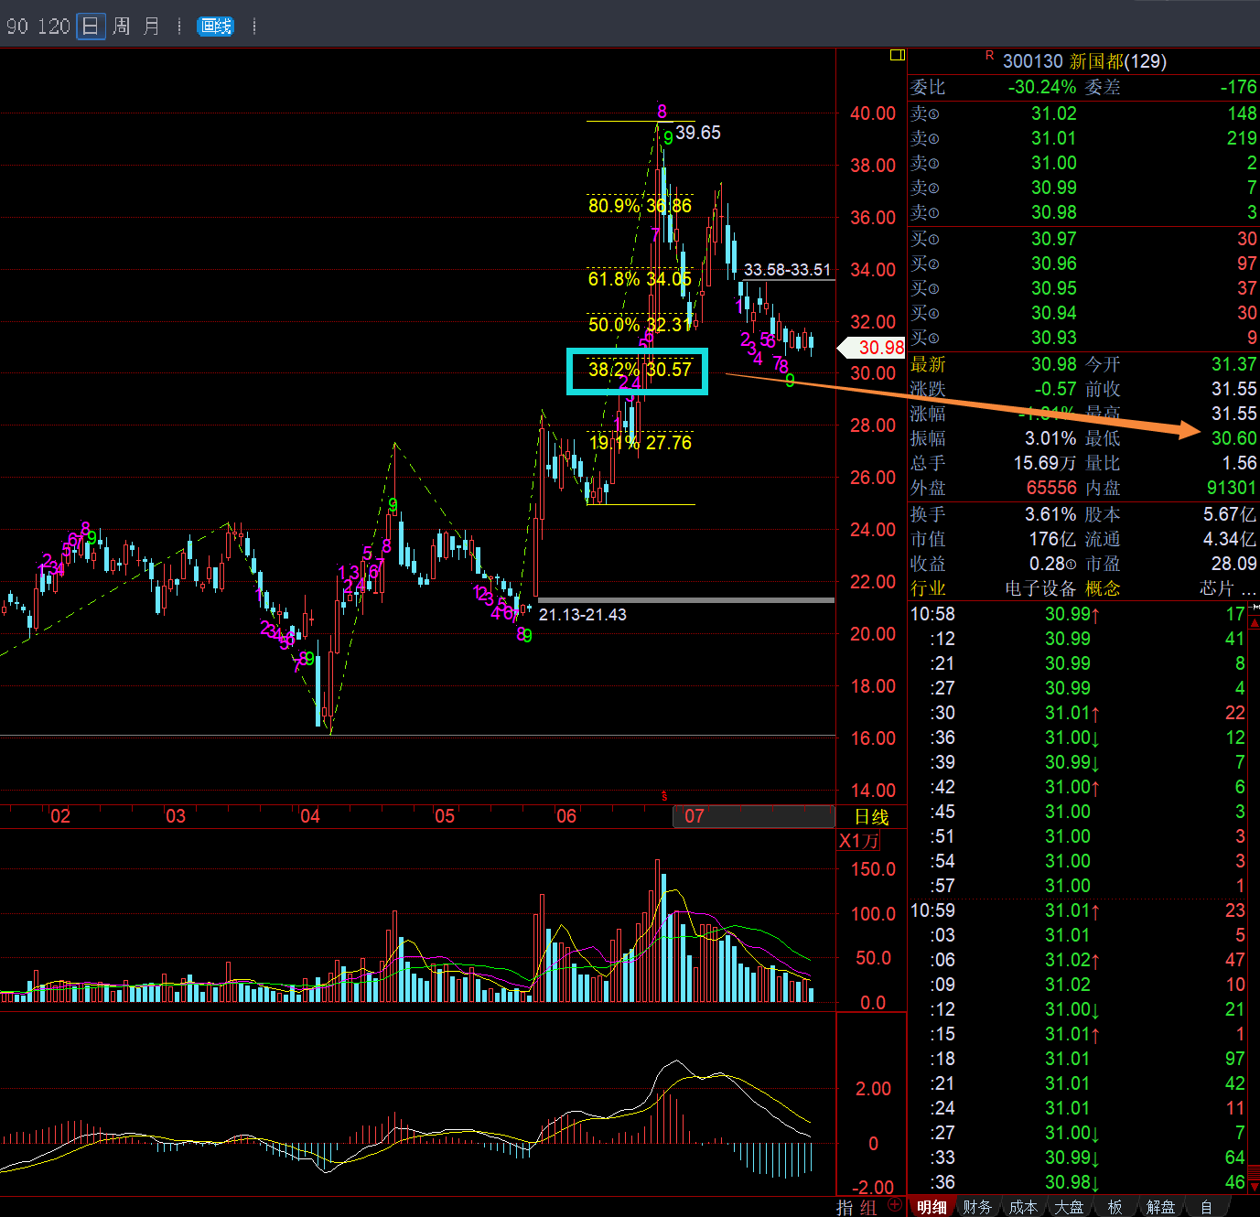Click the 07 month marker on timeline

click(695, 816)
